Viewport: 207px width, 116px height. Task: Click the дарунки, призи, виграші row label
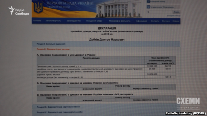[49, 74]
